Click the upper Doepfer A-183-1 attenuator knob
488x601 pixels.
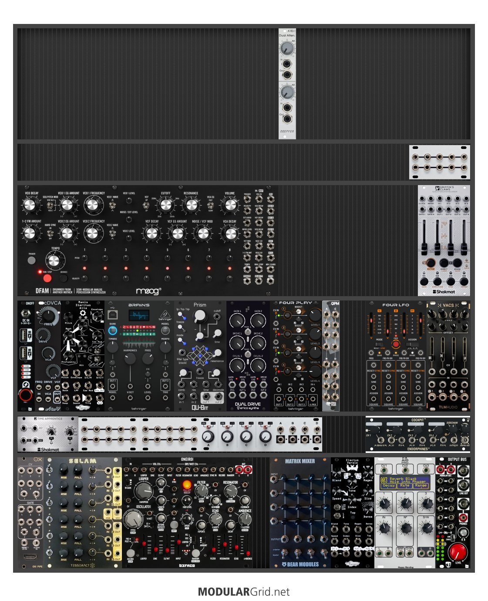(286, 48)
